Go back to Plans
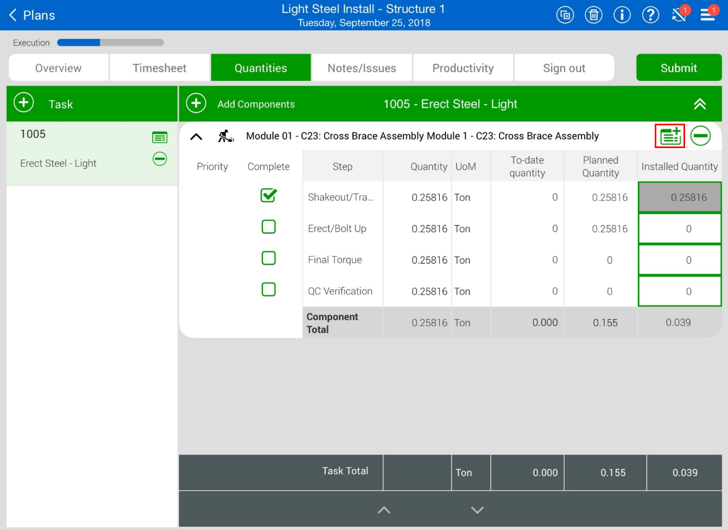 [x=32, y=15]
